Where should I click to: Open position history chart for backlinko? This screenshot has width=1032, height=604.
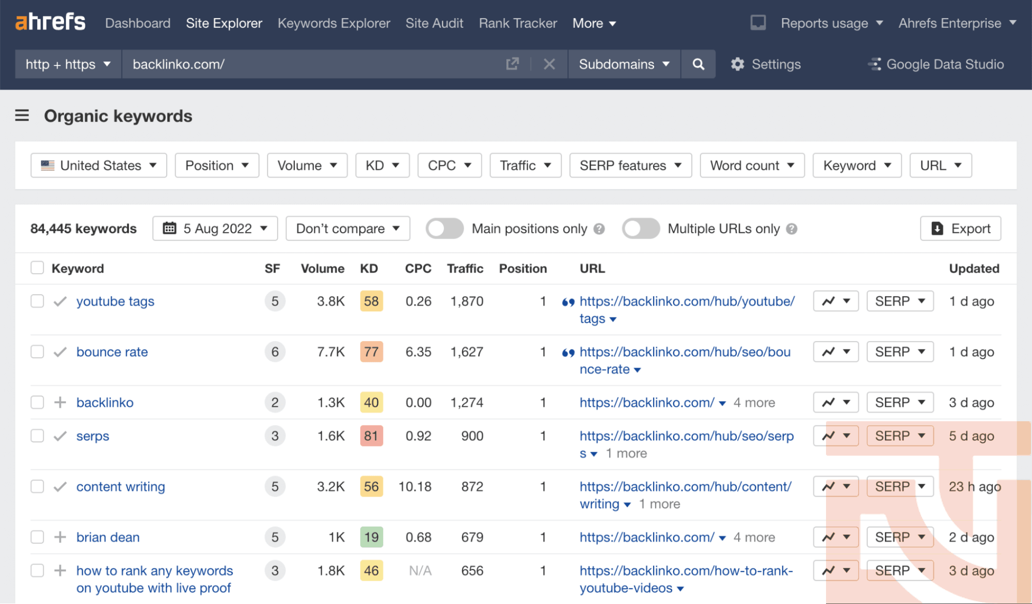tap(836, 402)
